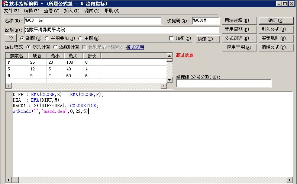Select parameter name cell P
297x184 pixels.
[17, 62]
